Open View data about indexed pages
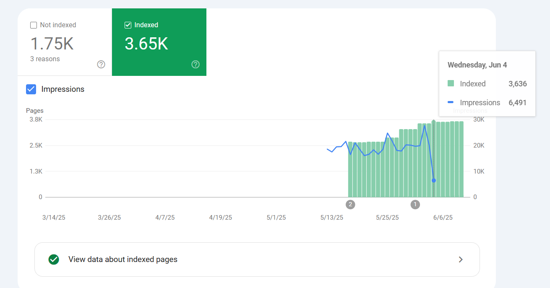The height and width of the screenshot is (288, 550). point(257,259)
